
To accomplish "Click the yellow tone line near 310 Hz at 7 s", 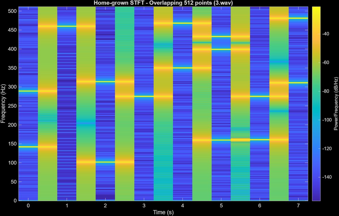I will 298,83.
